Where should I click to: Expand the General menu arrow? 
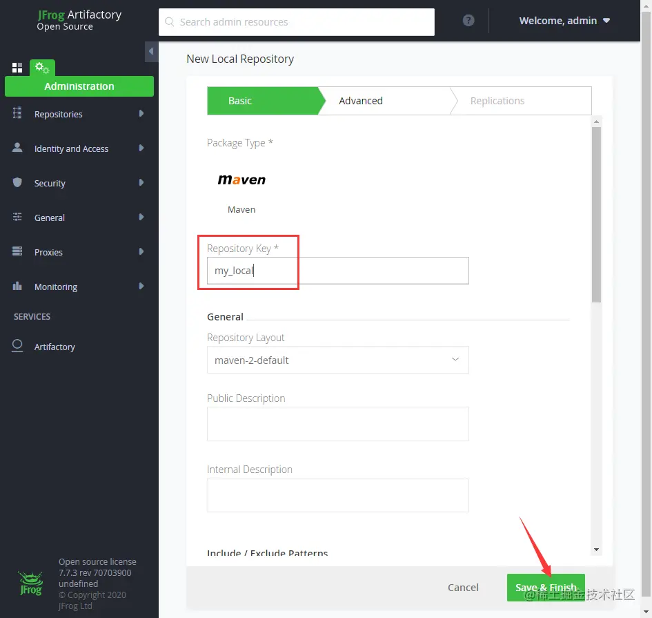tap(141, 217)
